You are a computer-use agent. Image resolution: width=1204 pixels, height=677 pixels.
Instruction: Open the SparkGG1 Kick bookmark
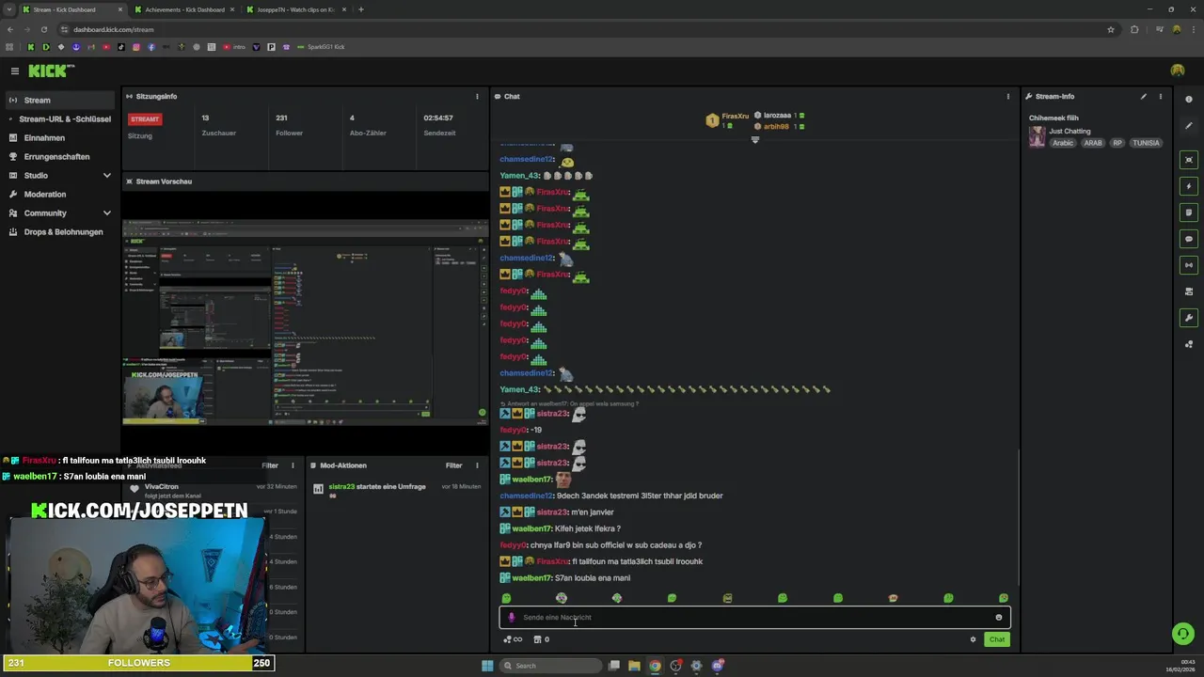[x=321, y=47]
